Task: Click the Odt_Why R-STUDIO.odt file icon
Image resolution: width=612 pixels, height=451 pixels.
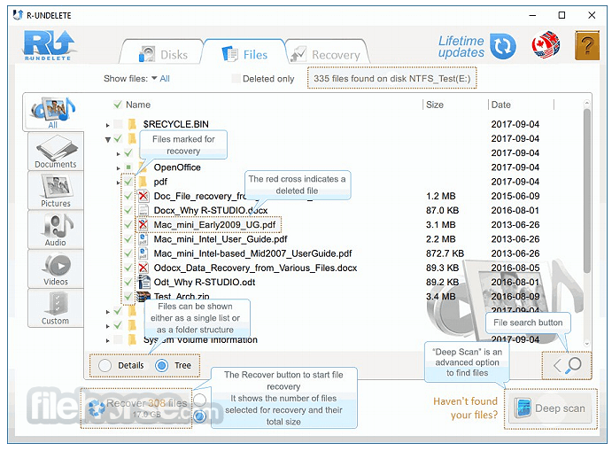Action: (143, 282)
